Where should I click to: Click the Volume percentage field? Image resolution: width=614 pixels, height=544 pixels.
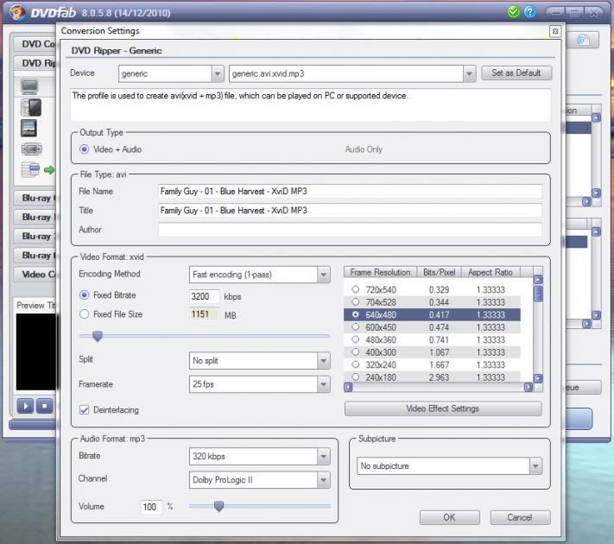point(151,507)
